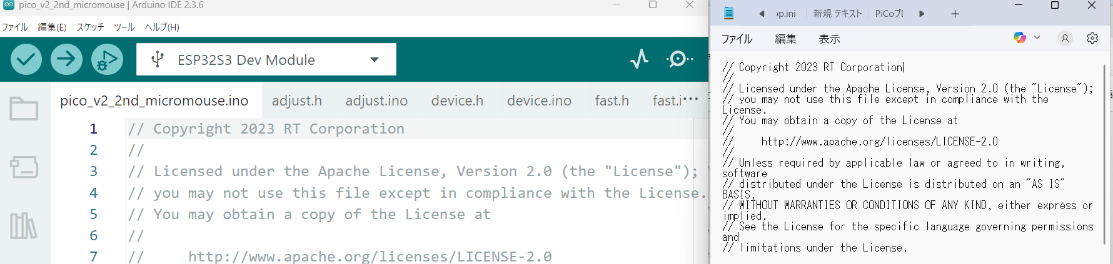Switch to the device.ino tab
Viewport: 1113px width, 264px height.
click(539, 100)
